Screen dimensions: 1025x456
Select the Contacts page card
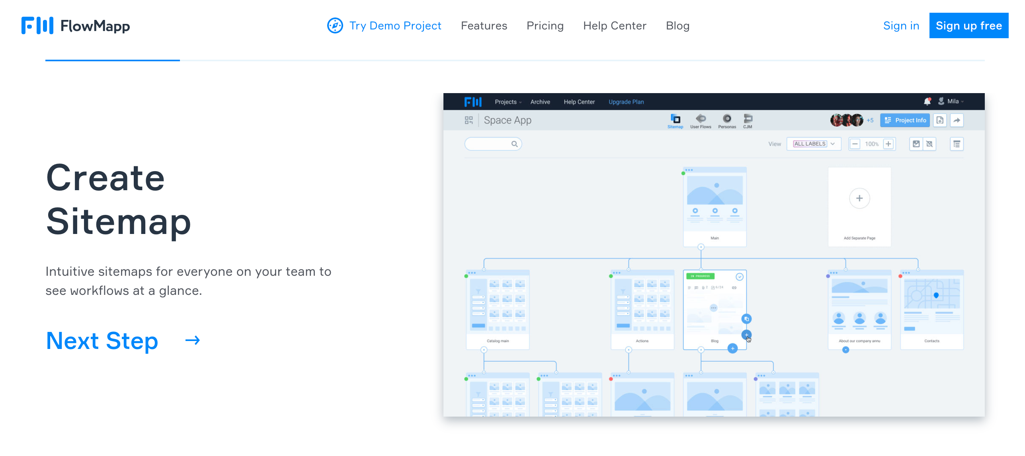pyautogui.click(x=932, y=310)
